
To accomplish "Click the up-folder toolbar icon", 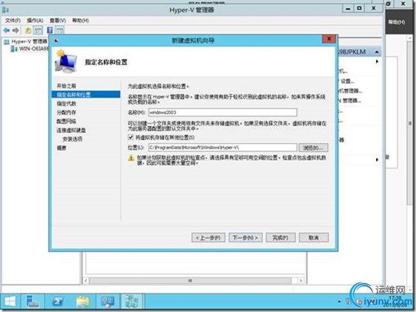I will (x=28, y=30).
